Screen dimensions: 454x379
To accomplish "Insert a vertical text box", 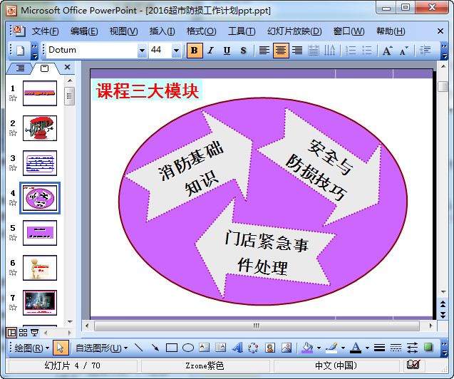I will click(220, 348).
